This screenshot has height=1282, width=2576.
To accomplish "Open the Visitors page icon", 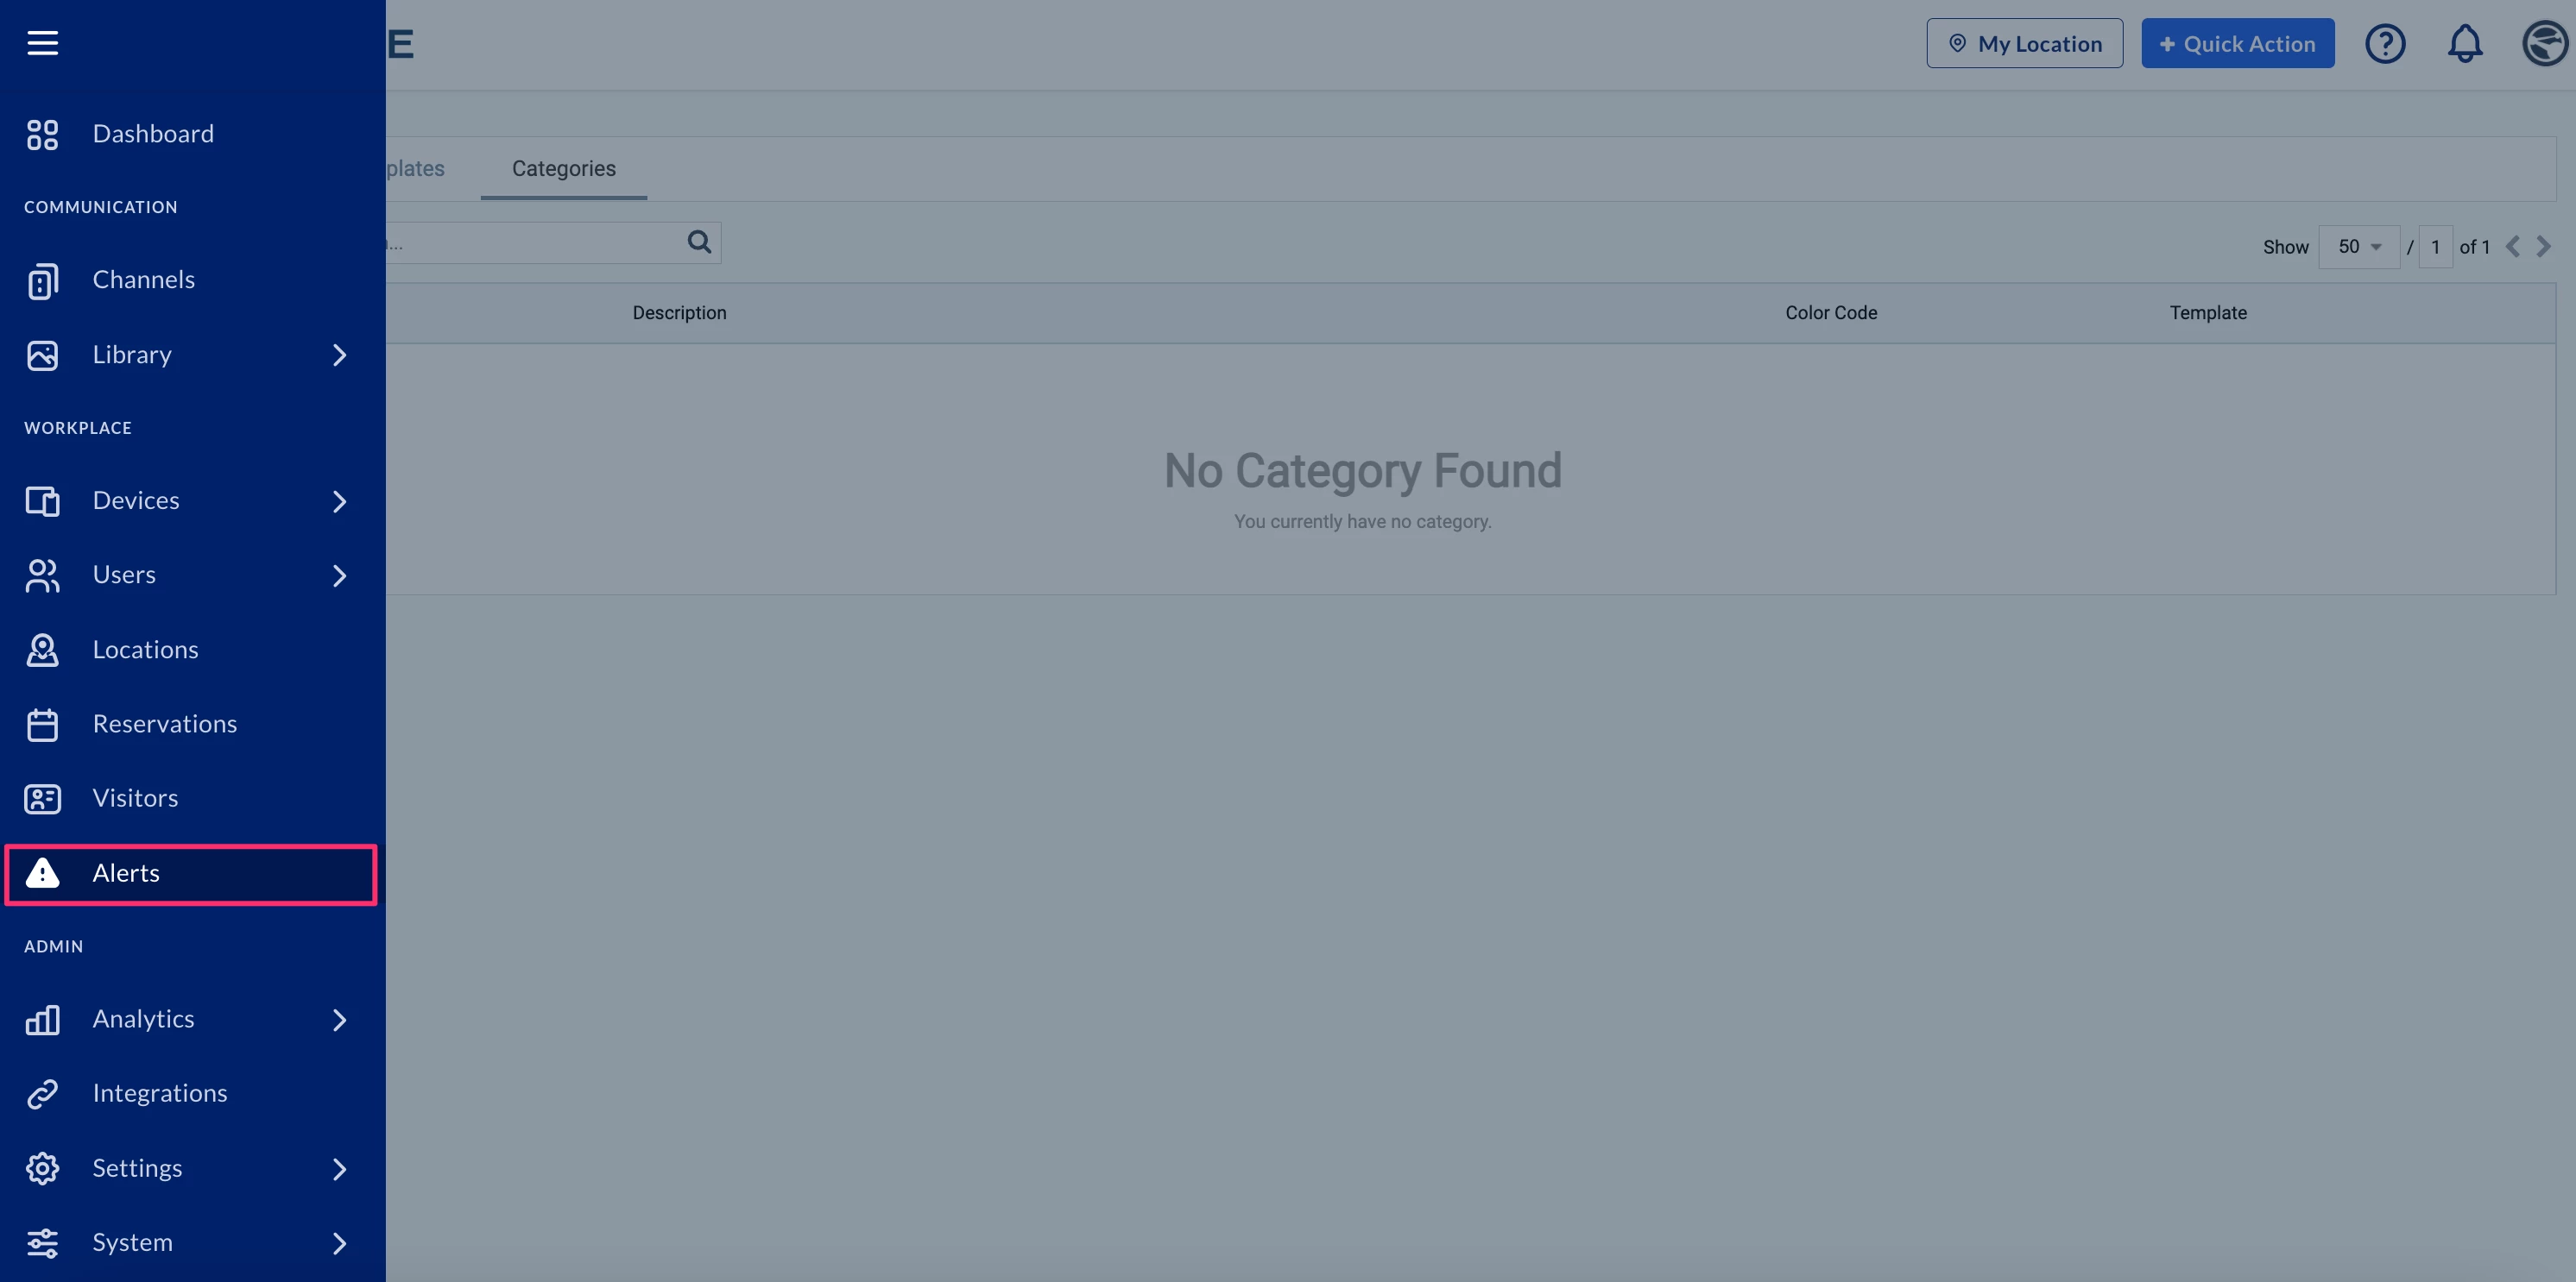I will [42, 798].
